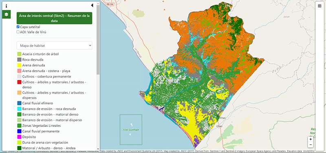Collapse the sidebar with the arrow icon
Viewport: 326px width, 153px height.
coord(92,5)
